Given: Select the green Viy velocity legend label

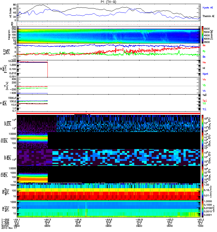Looking at the screenshot, I should (204, 85).
